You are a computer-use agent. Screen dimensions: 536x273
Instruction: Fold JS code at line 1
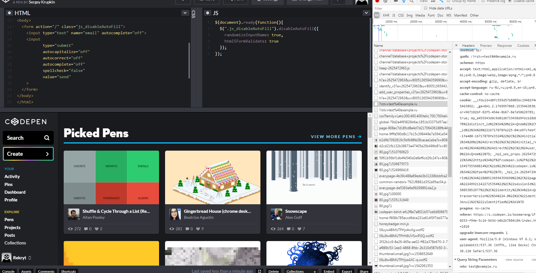(212, 22)
